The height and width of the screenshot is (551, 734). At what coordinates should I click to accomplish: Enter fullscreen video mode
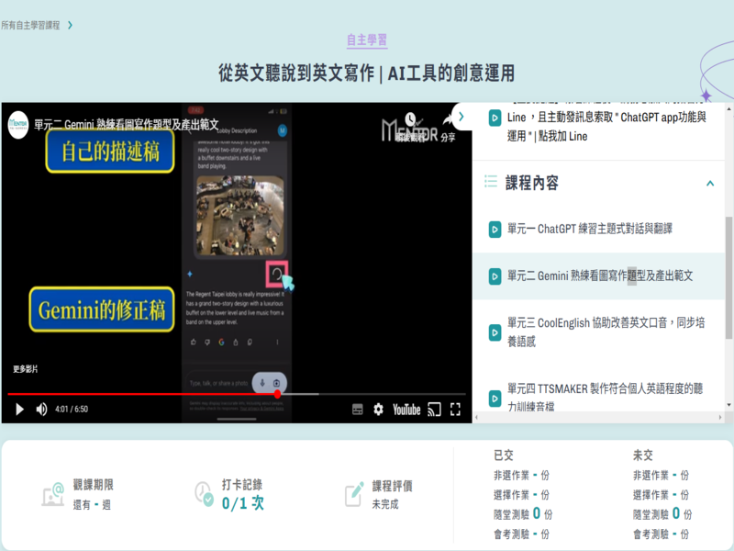point(455,410)
